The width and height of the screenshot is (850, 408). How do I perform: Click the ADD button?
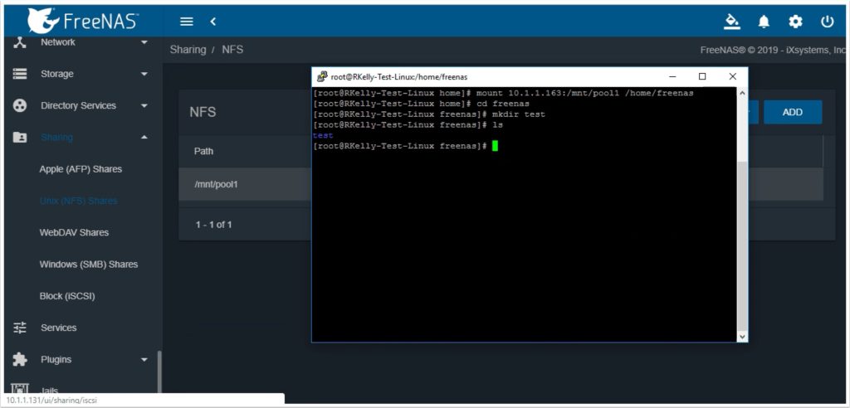(x=792, y=112)
